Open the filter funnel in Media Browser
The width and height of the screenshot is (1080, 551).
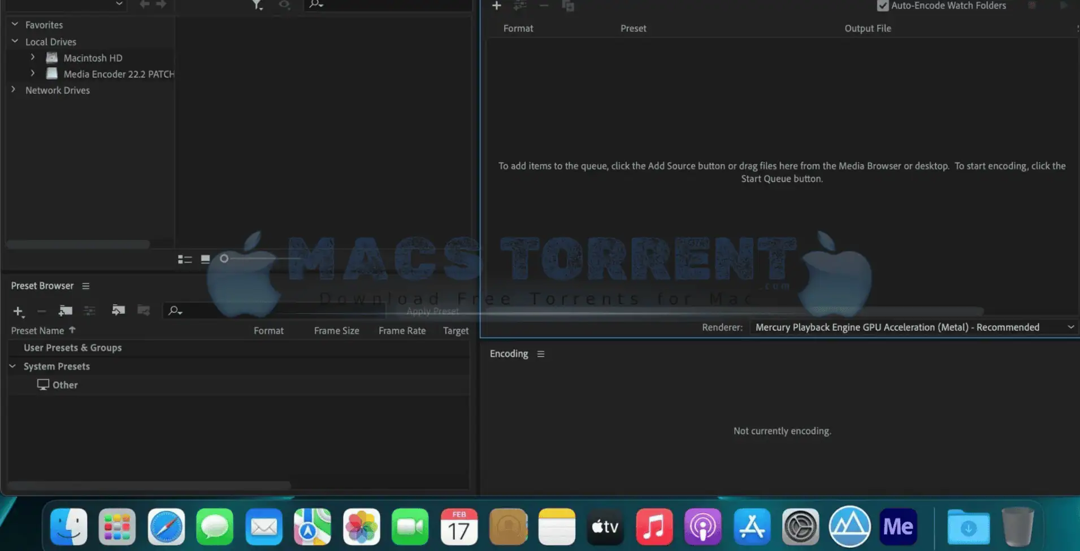click(258, 5)
